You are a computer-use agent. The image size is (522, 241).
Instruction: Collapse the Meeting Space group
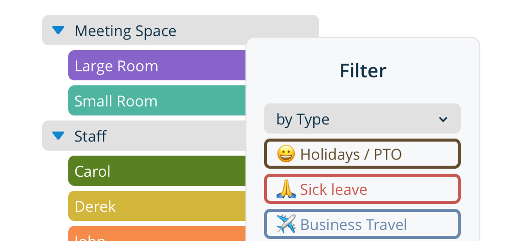coord(180,30)
